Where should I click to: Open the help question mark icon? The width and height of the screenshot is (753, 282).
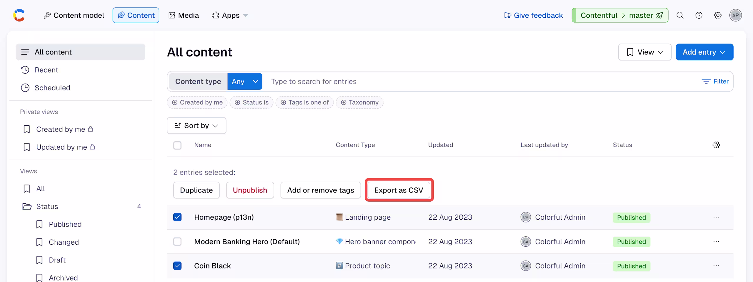click(x=699, y=15)
